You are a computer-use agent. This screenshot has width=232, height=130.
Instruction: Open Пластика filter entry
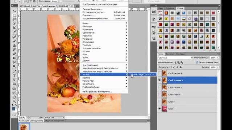[x=104, y=15]
